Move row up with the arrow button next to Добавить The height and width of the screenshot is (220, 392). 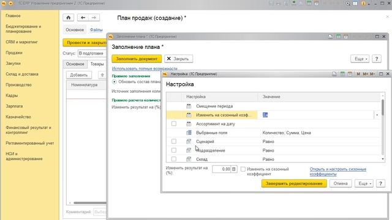(102, 75)
